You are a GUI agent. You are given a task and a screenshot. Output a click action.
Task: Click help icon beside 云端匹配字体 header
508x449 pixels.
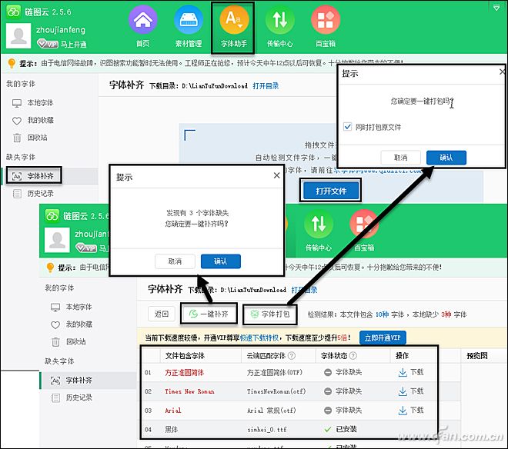click(291, 356)
